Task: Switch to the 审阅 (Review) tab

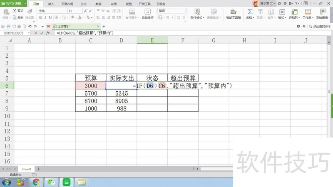Action: [113, 4]
